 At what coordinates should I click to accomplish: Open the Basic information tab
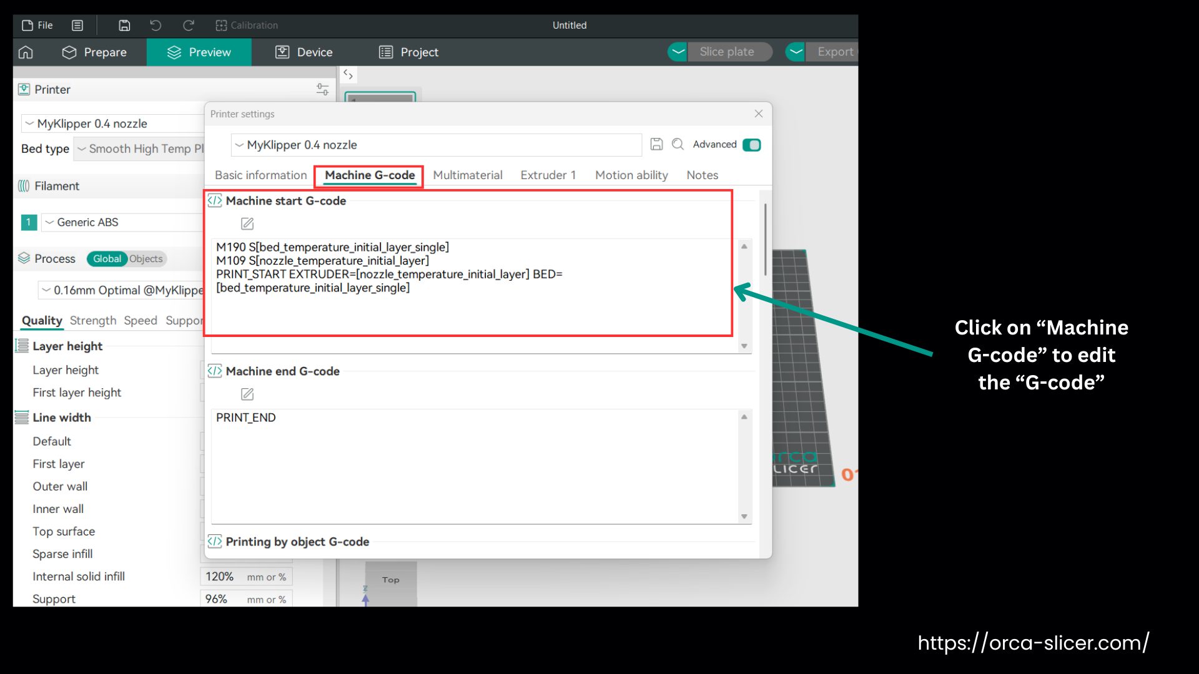click(261, 175)
